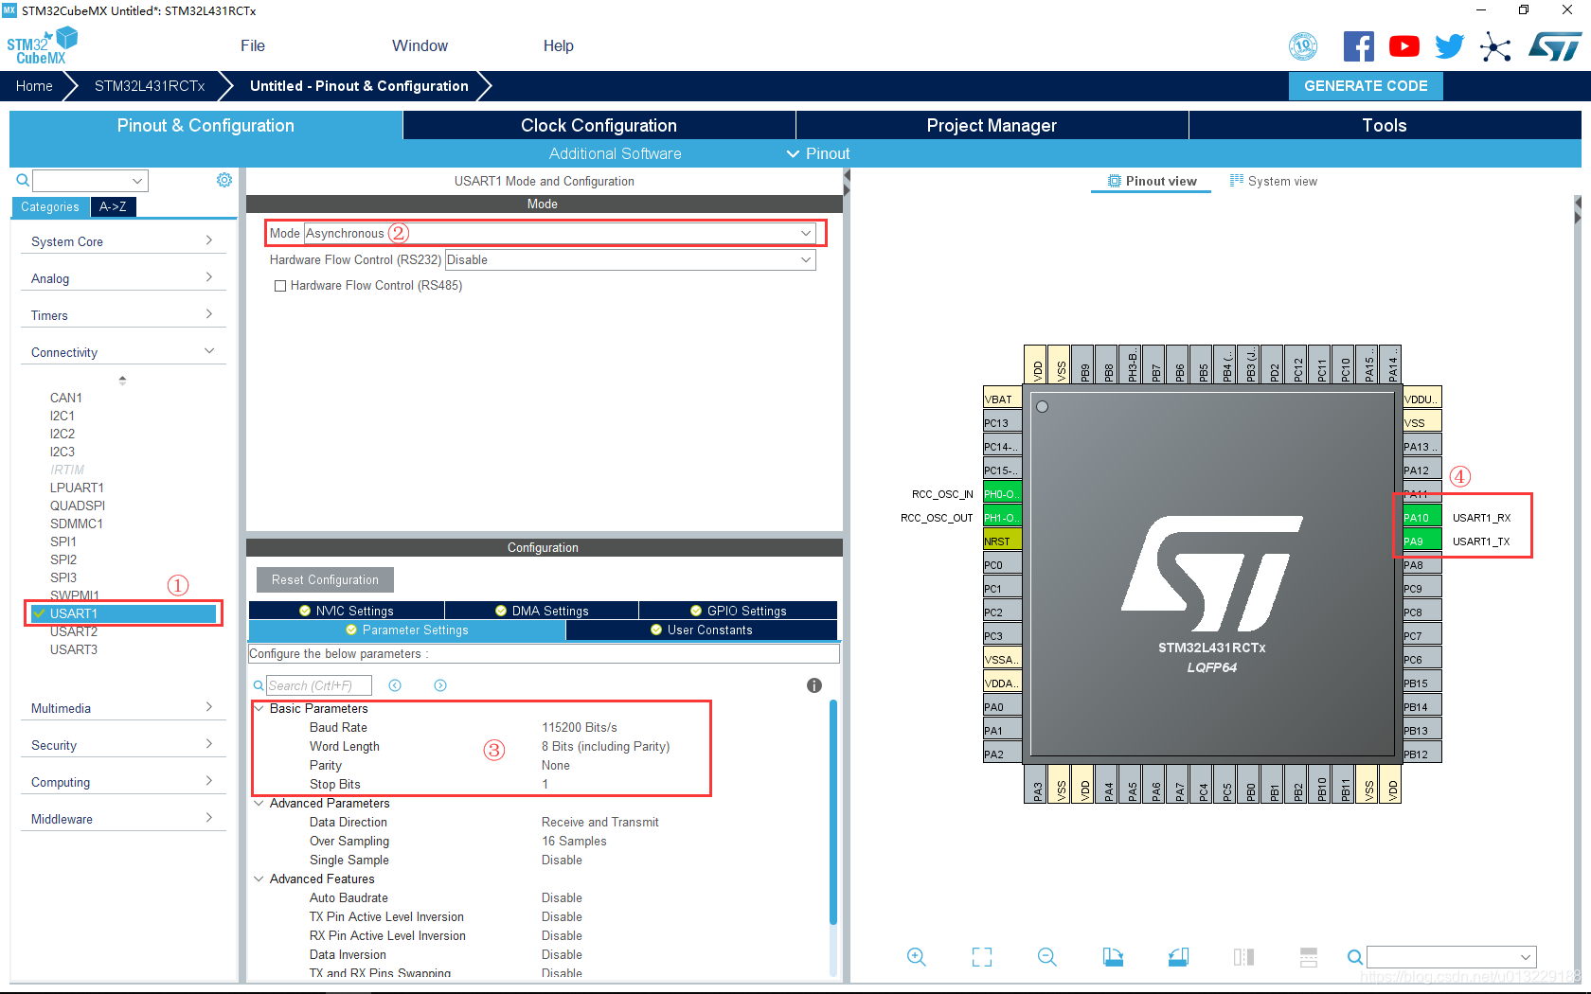This screenshot has width=1591, height=994.
Task: Select the PH0-OSC_IN pin on the chip
Action: coord(1002,493)
